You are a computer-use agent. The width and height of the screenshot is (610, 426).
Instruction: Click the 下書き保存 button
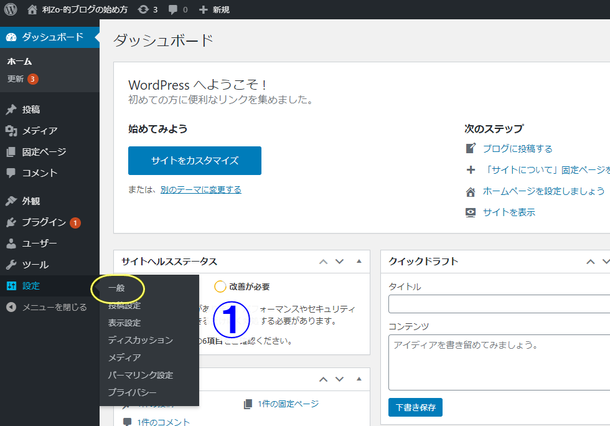coord(415,408)
